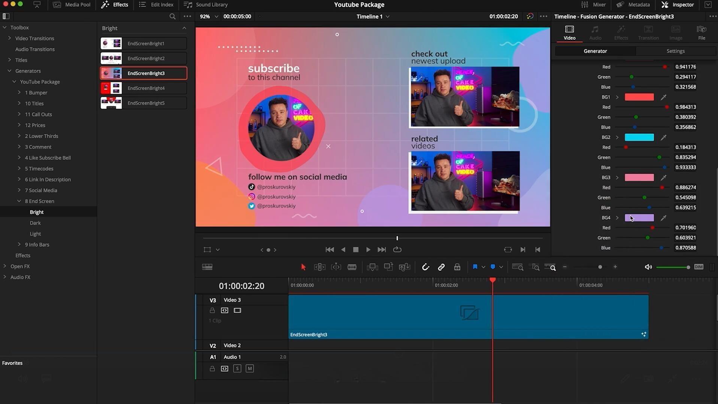Select the Dark end screen category
718x404 pixels.
(35, 223)
